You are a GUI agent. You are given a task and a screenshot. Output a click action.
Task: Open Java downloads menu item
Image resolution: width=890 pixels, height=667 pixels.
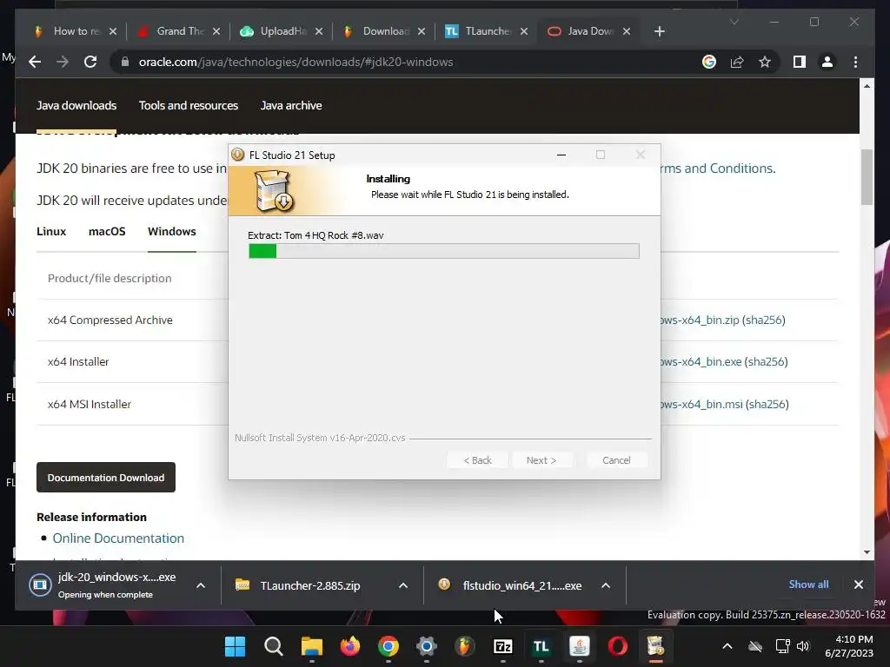coord(76,105)
